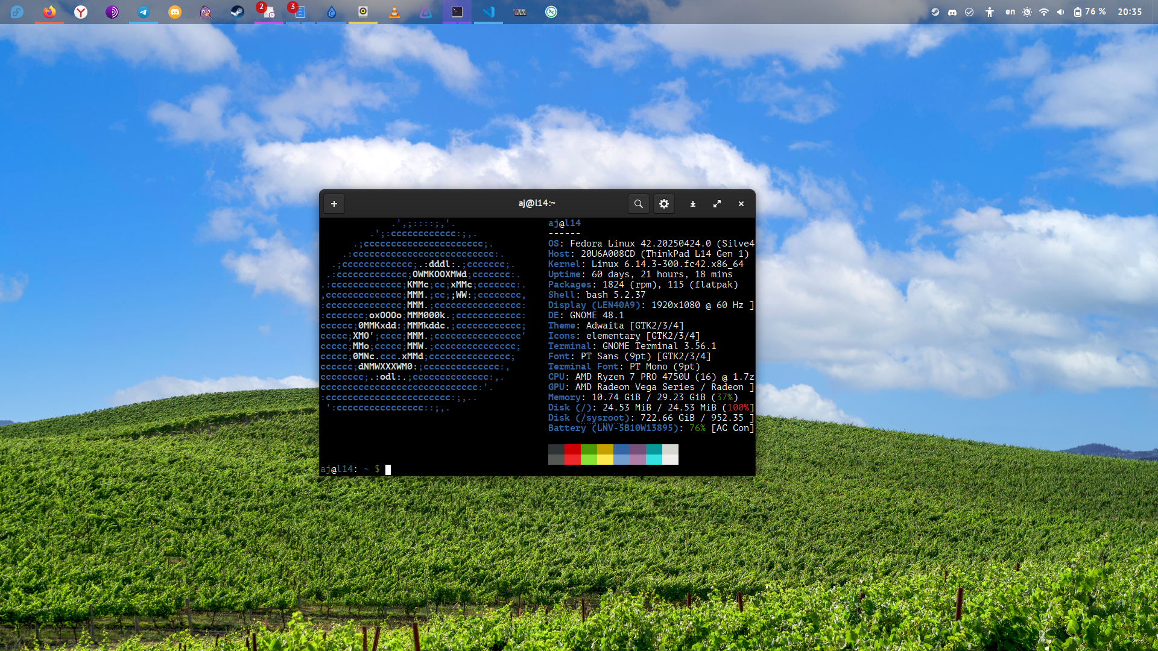Screen dimensions: 1158x651
Task: Open the checkmark tasks tray indicator
Action: [969, 12]
